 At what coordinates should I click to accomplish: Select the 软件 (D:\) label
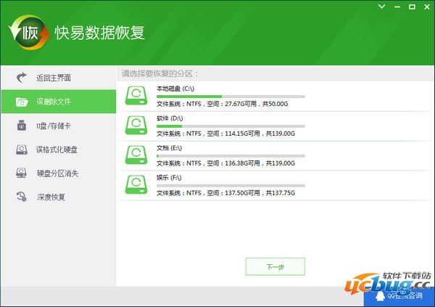click(x=170, y=118)
